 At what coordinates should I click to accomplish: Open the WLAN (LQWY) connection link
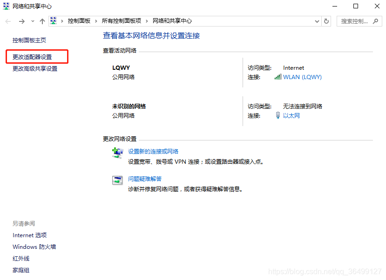point(302,77)
